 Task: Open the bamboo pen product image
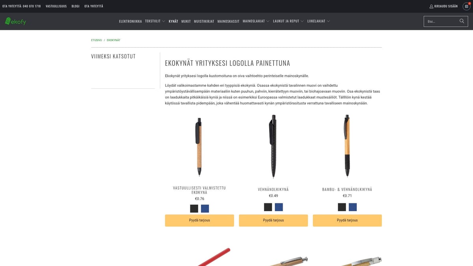[x=347, y=146]
